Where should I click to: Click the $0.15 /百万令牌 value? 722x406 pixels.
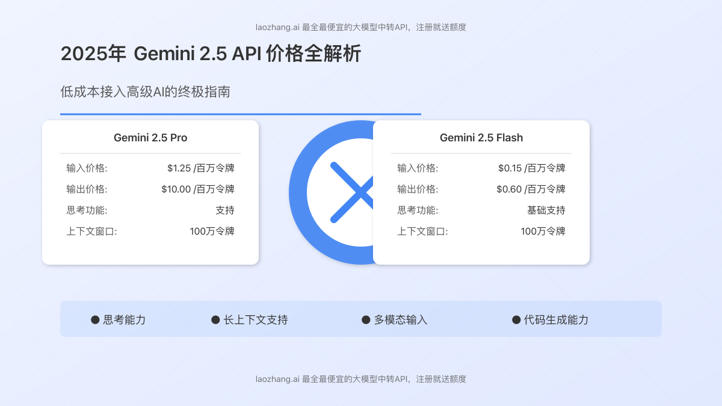532,168
